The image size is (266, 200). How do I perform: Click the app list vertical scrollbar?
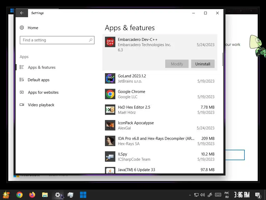pos(222,60)
